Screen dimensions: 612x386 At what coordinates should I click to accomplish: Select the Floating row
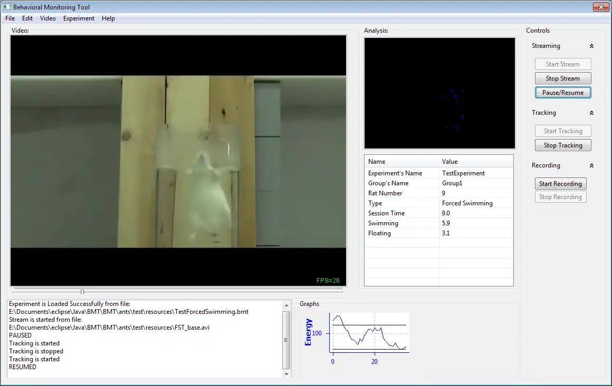coord(439,233)
